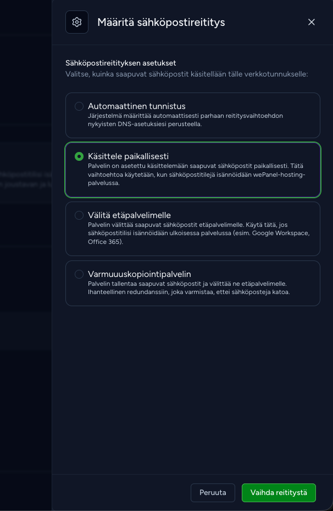Image resolution: width=333 pixels, height=511 pixels.
Task: Select the Välitä etäpalvelimelle radio button
Action: pos(79,215)
